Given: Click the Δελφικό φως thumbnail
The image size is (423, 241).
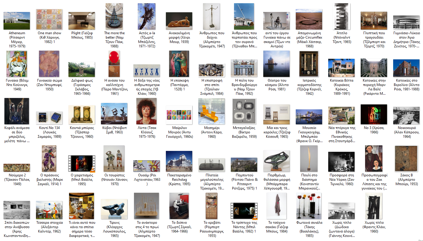Looking at the screenshot, I should pyautogui.click(x=82, y=69).
